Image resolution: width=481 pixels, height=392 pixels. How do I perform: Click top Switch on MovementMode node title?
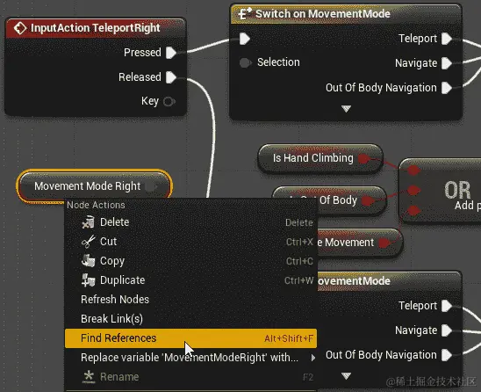click(323, 14)
